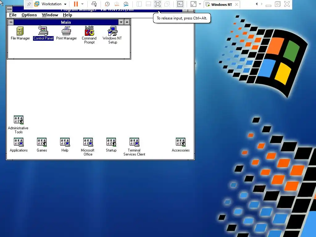The width and height of the screenshot is (316, 237).
Task: Select the Command Prompt MS-DOS icon
Action: point(89,31)
